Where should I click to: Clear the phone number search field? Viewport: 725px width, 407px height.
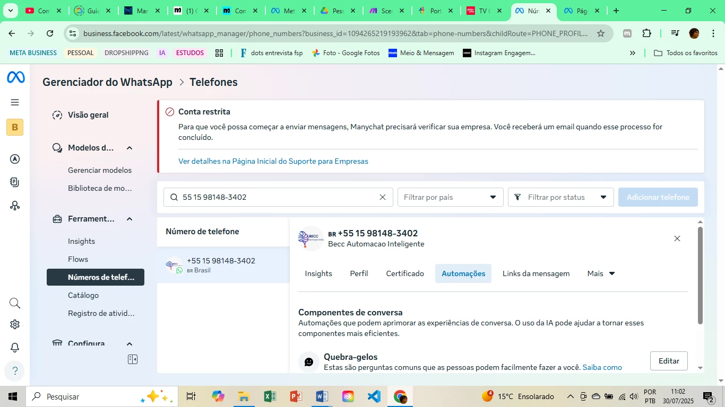tap(383, 197)
